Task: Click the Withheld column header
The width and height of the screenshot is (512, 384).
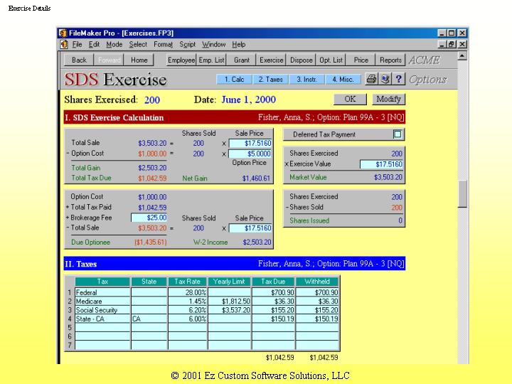Action: point(317,282)
